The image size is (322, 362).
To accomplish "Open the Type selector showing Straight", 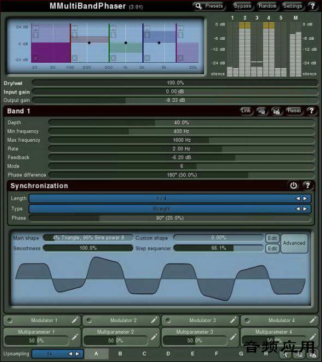I will [170, 209].
